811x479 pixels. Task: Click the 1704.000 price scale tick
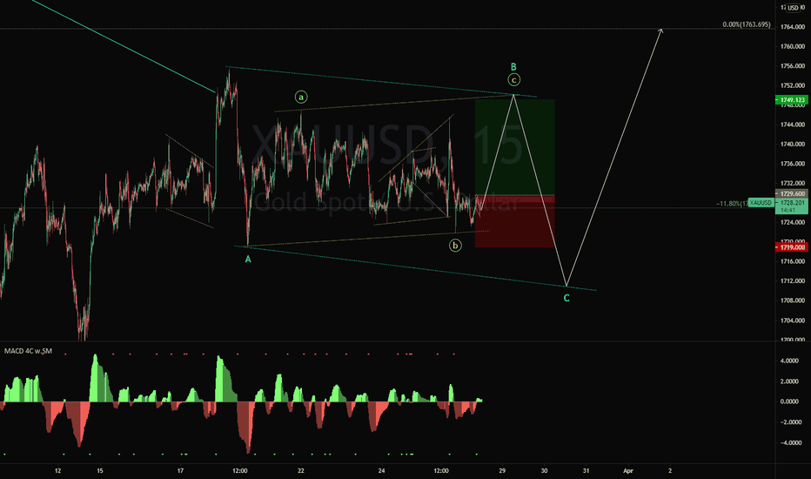(x=793, y=320)
